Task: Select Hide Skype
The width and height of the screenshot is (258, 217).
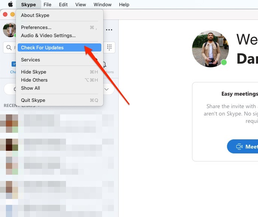Action: click(59, 72)
